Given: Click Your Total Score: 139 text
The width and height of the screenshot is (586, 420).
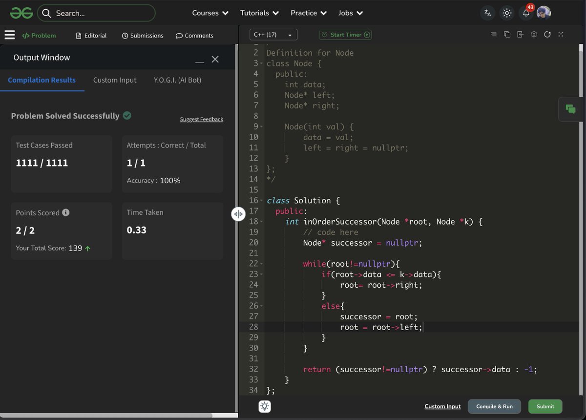Looking at the screenshot, I should point(53,248).
